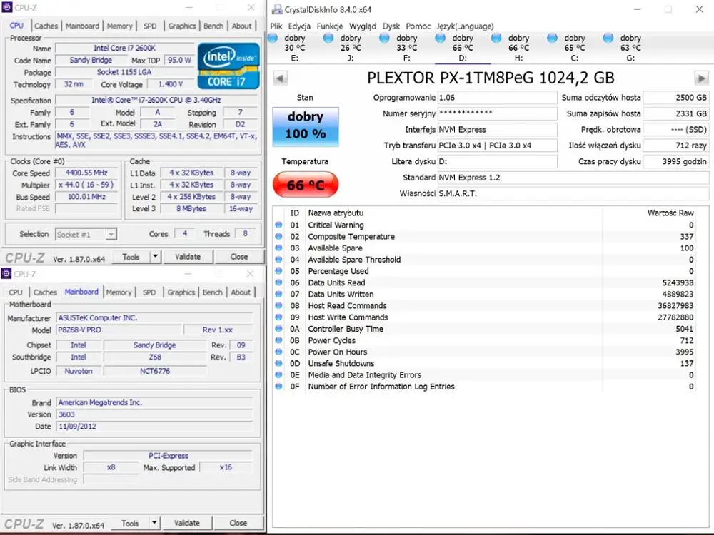
Task: Click the Unsafe Shutdowns status dot
Action: [x=278, y=364]
